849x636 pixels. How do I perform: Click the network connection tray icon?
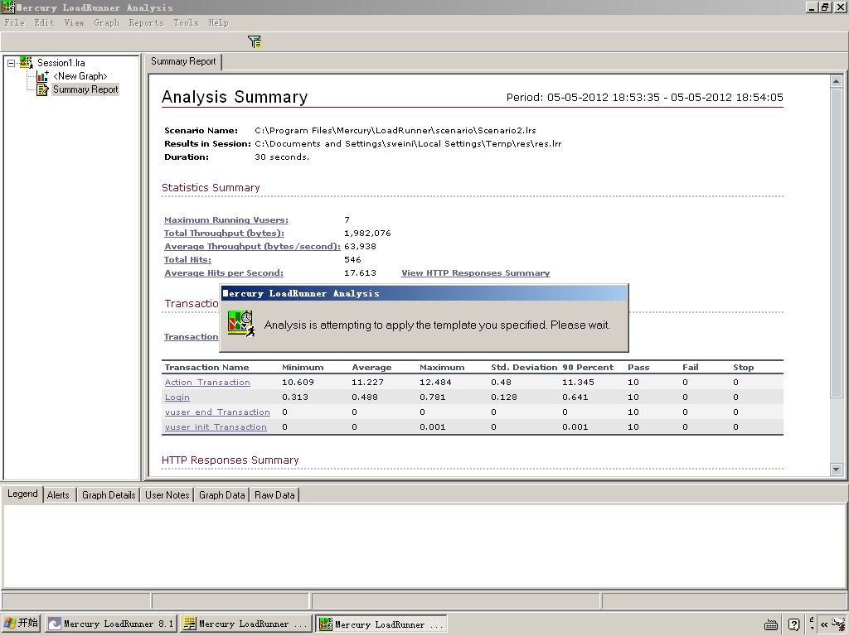coord(838,624)
